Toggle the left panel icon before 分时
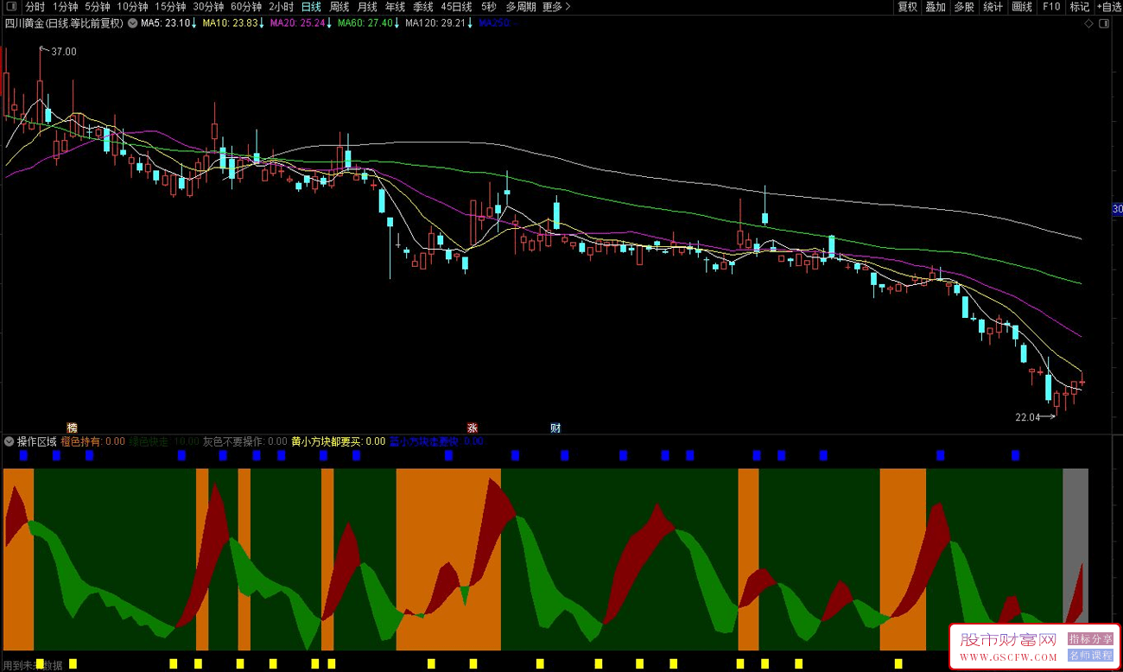The width and height of the screenshot is (1123, 672). tap(12, 7)
